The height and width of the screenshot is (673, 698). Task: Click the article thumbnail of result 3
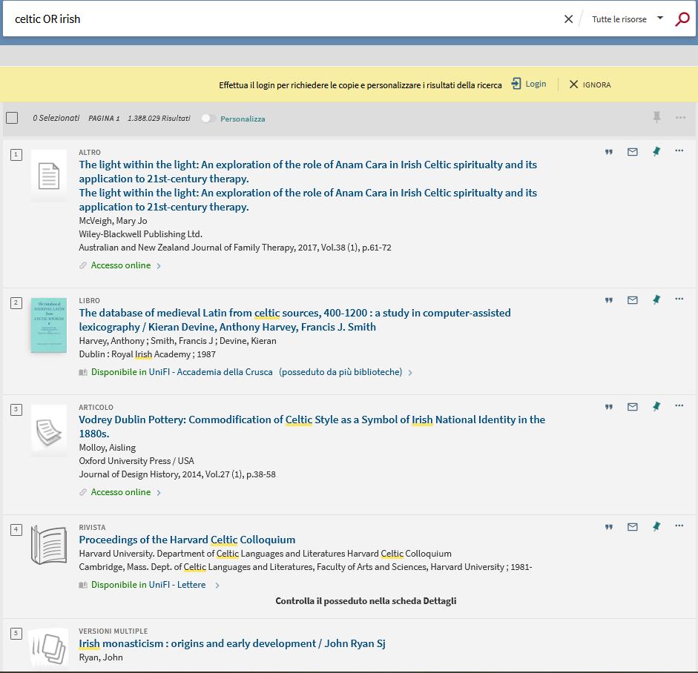(x=49, y=431)
